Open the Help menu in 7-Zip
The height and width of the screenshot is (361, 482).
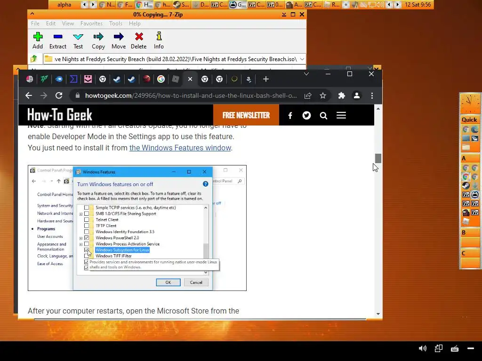[135, 24]
